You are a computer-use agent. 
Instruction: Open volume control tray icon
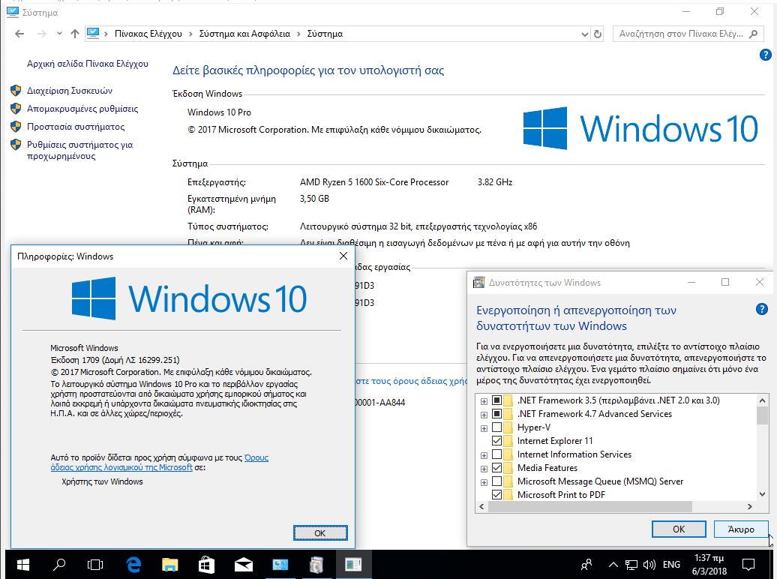click(649, 565)
